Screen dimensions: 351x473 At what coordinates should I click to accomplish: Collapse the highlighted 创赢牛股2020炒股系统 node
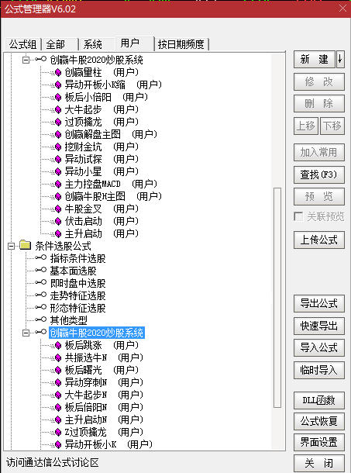click(x=26, y=333)
